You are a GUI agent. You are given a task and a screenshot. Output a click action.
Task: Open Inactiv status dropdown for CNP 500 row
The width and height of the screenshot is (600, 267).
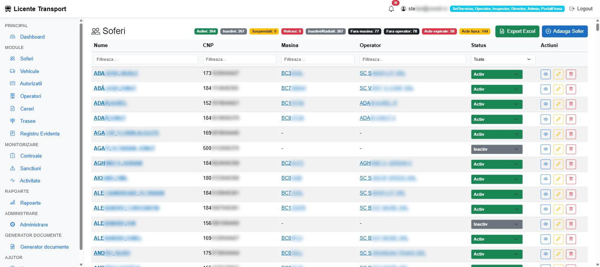(x=497, y=149)
